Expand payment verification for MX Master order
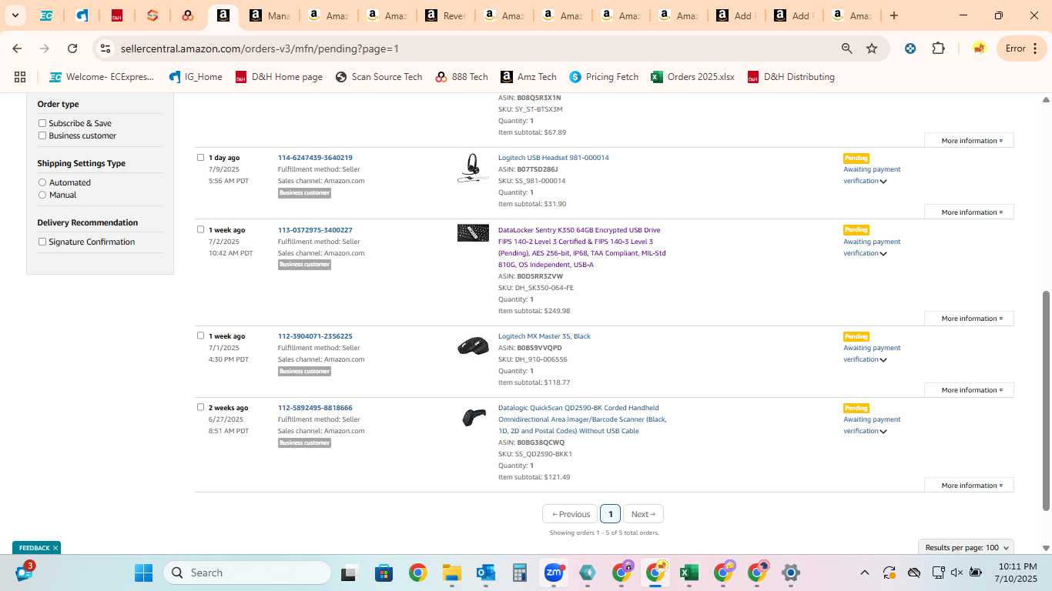Screen dimensions: 1052x591 [x=883, y=360]
